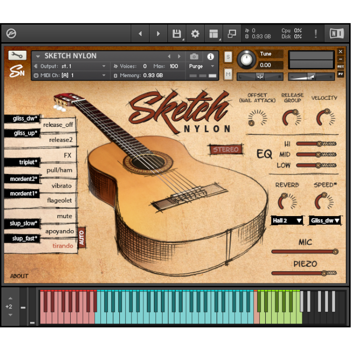Open the Purge dropdown menu
This screenshot has width=351, height=351.
[x=202, y=66]
